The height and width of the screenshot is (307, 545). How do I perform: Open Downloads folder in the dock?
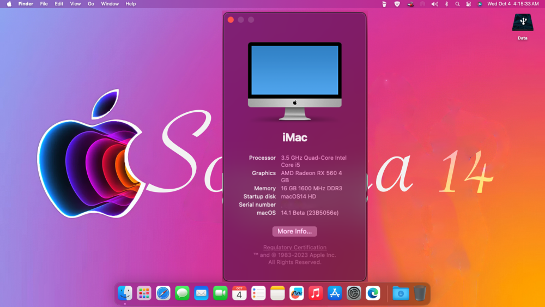tap(401, 293)
